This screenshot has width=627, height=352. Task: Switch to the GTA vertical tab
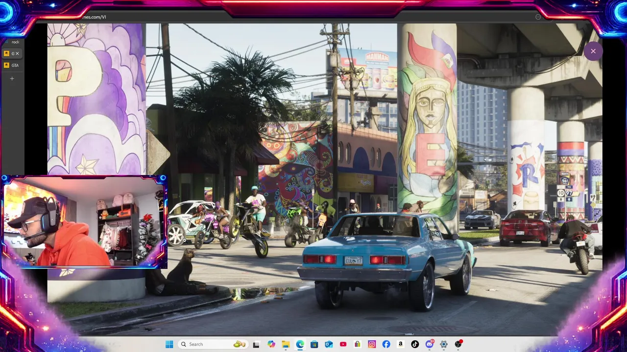click(x=12, y=65)
